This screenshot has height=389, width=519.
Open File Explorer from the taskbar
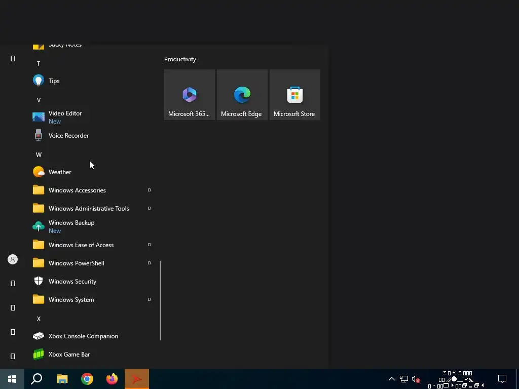coord(62,379)
